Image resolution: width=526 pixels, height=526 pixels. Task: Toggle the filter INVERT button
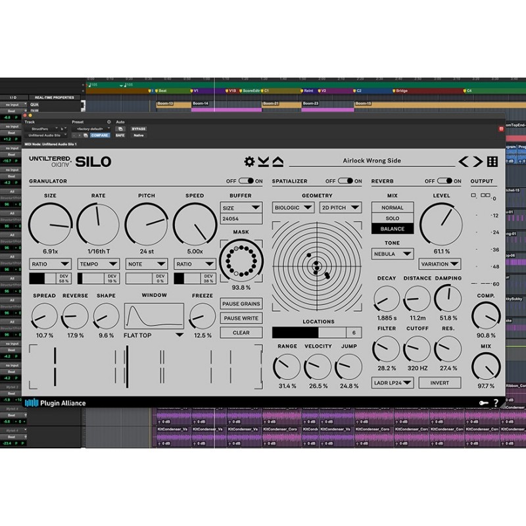click(x=439, y=383)
